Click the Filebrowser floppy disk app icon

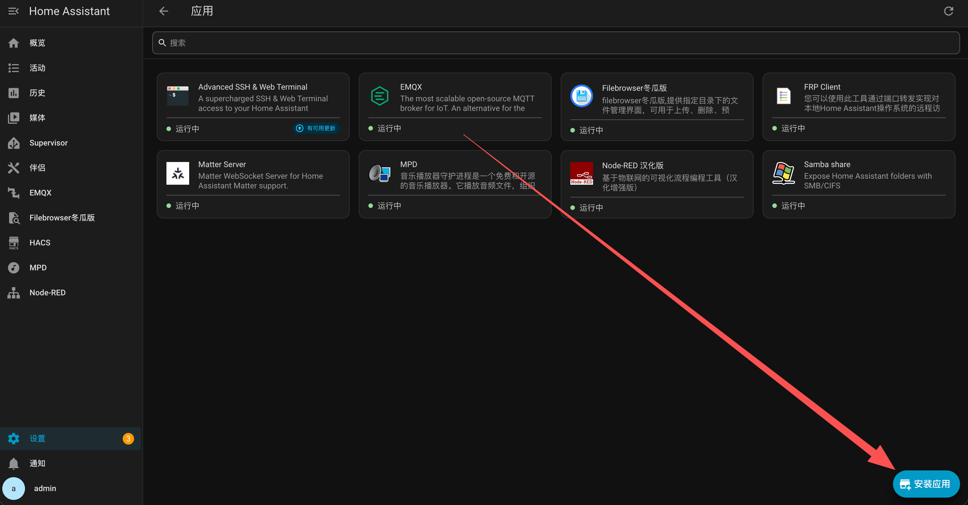pos(582,96)
